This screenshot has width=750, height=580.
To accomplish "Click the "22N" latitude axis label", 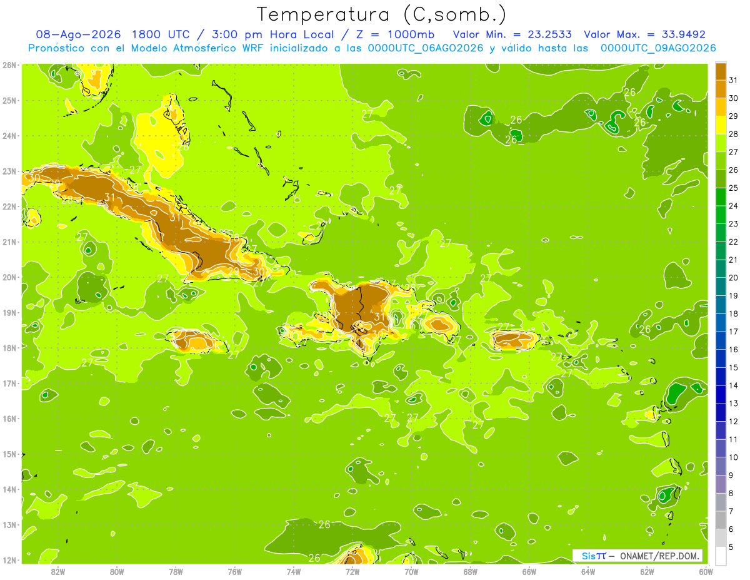I will pyautogui.click(x=9, y=206).
